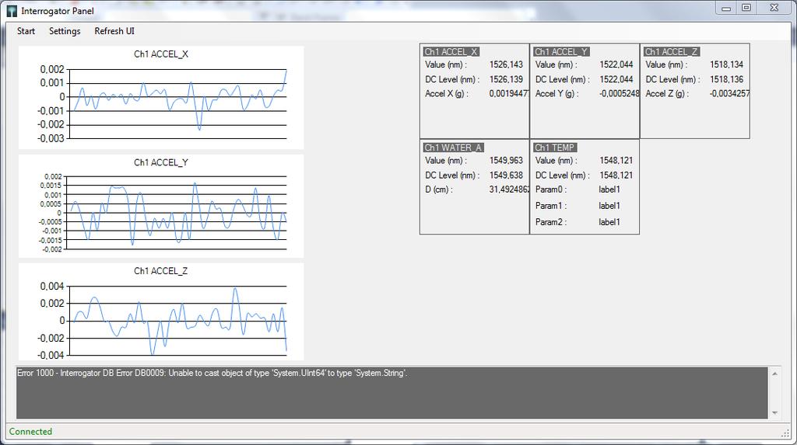Minimize the Interrogator Panel window

click(x=726, y=8)
